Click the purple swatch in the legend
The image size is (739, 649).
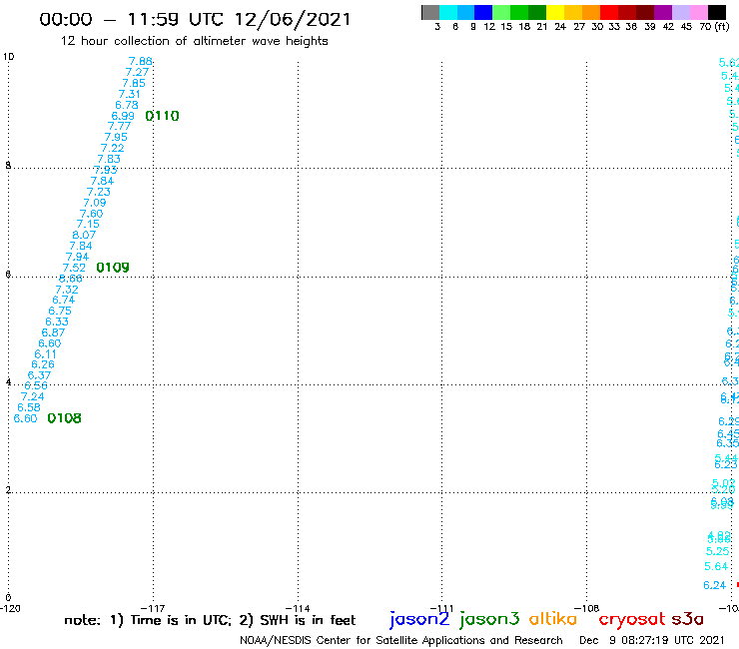pos(663,13)
